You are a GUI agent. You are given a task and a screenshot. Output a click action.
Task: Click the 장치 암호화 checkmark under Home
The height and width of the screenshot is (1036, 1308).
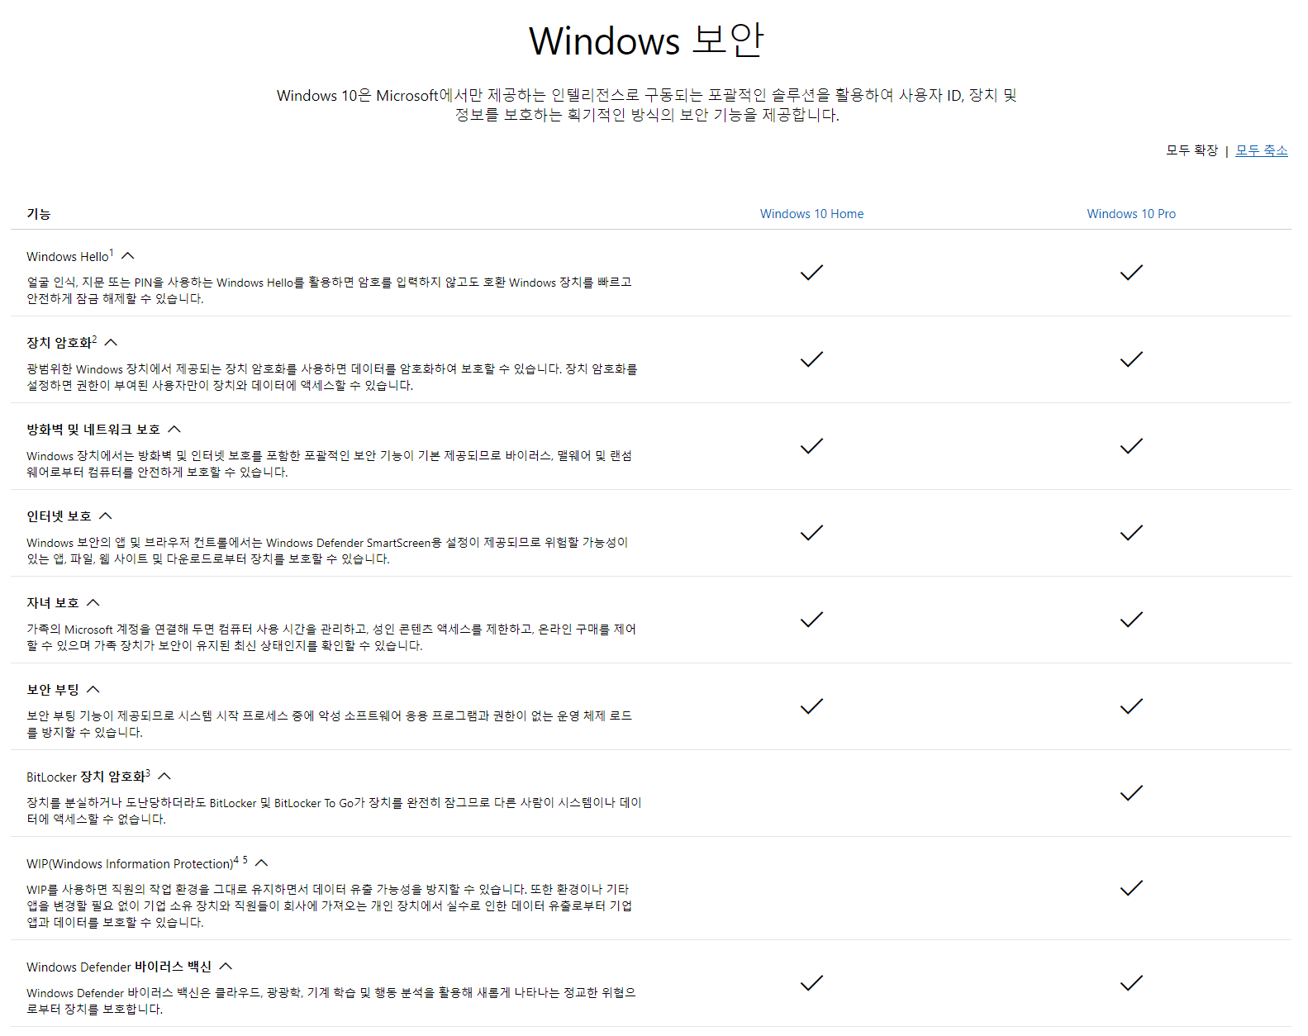[812, 359]
